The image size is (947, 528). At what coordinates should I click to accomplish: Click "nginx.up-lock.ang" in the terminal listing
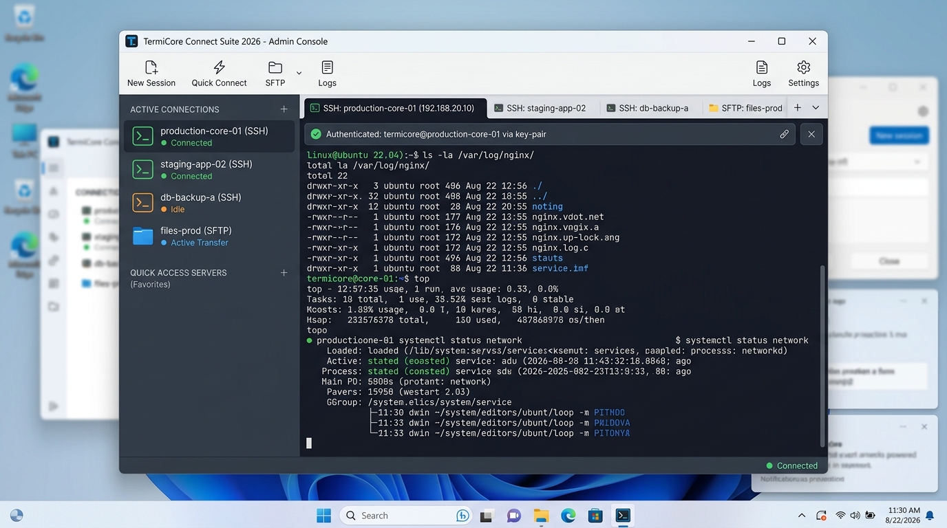click(x=576, y=237)
